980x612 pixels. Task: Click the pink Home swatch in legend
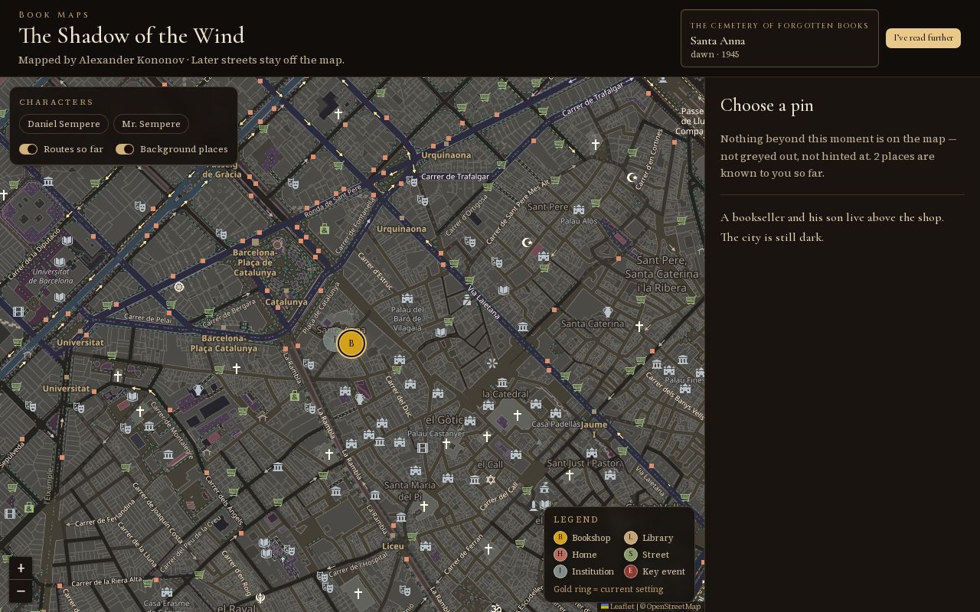tap(560, 555)
